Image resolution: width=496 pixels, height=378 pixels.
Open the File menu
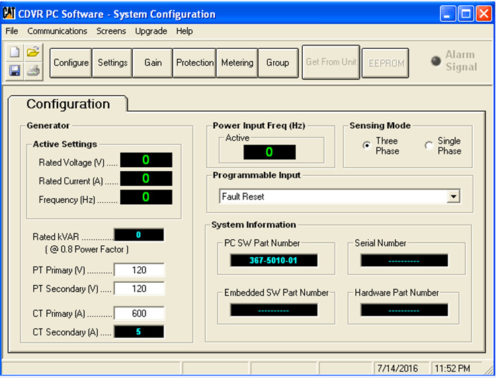point(12,31)
